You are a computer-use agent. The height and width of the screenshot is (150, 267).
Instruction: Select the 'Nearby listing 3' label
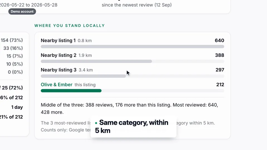(x=59, y=70)
